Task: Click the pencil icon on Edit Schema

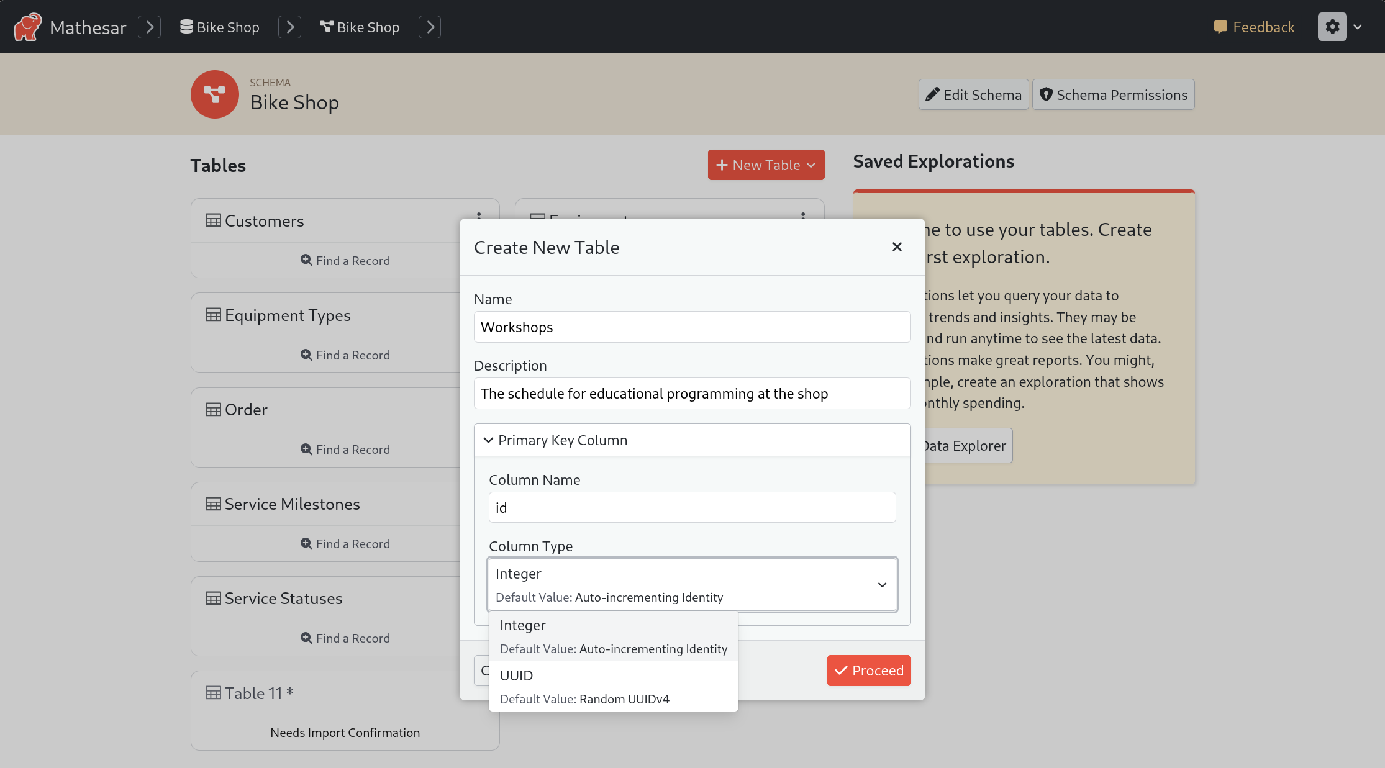Action: point(933,94)
